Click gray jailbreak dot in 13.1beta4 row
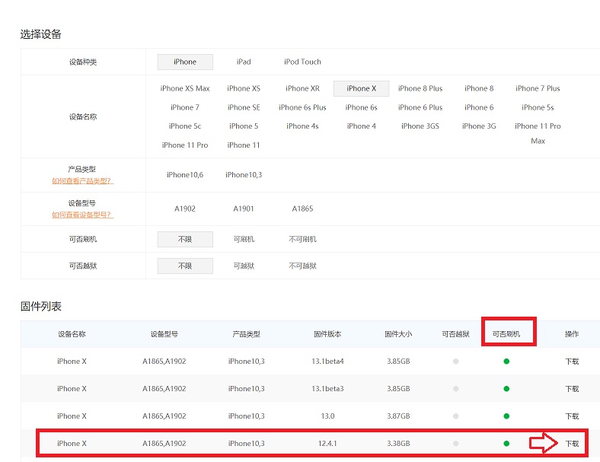The width and height of the screenshot is (600, 462). (455, 362)
